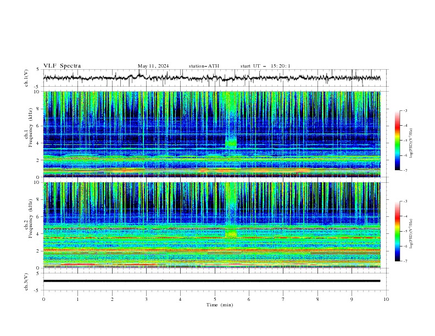The height and width of the screenshot is (336, 435).
Task: Click the "-3" tick on ch.1 colorbar
Action: click(x=405, y=110)
